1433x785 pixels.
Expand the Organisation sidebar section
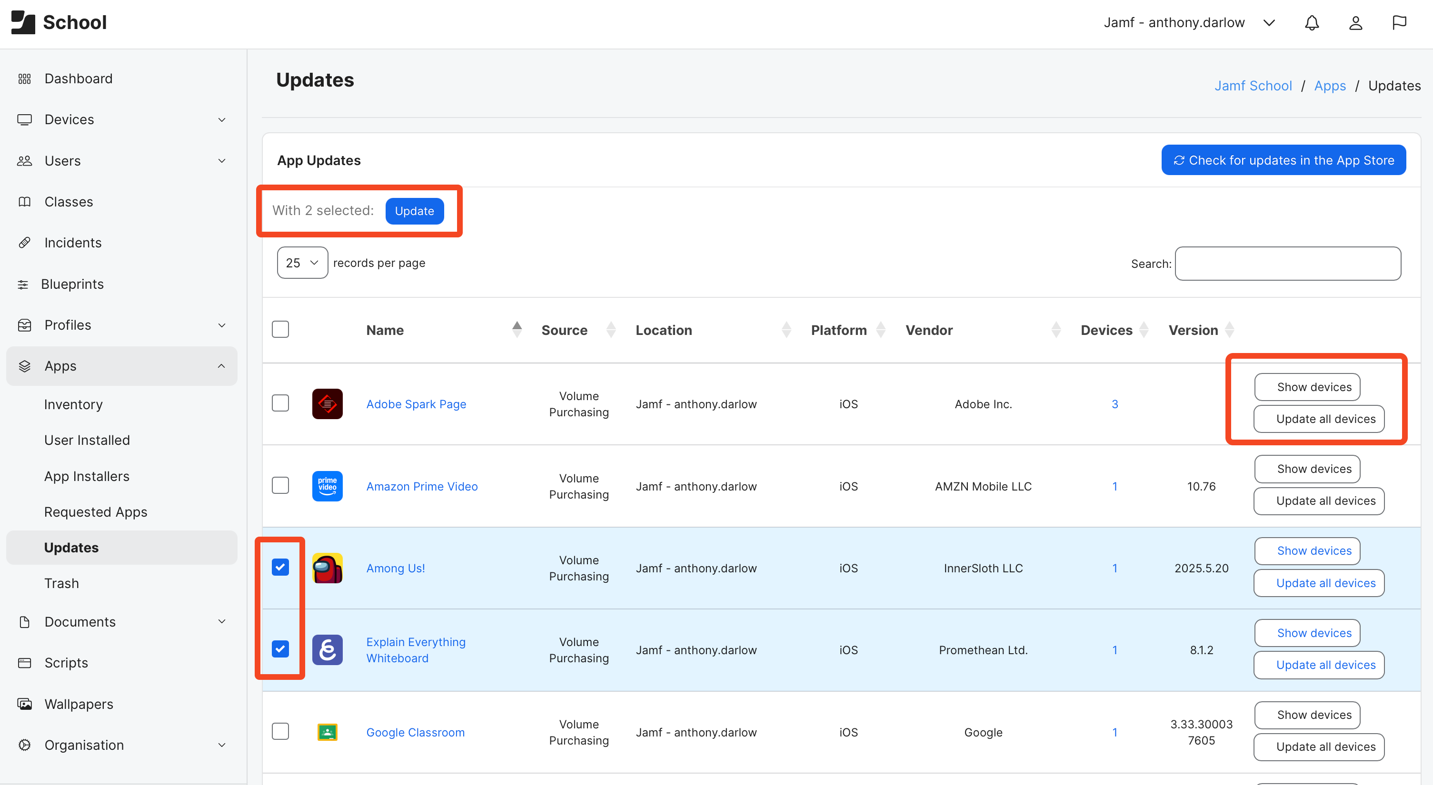221,745
